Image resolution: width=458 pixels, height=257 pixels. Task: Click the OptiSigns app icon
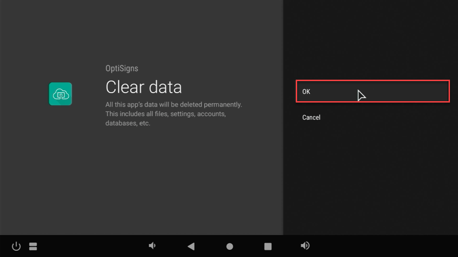[x=60, y=94]
